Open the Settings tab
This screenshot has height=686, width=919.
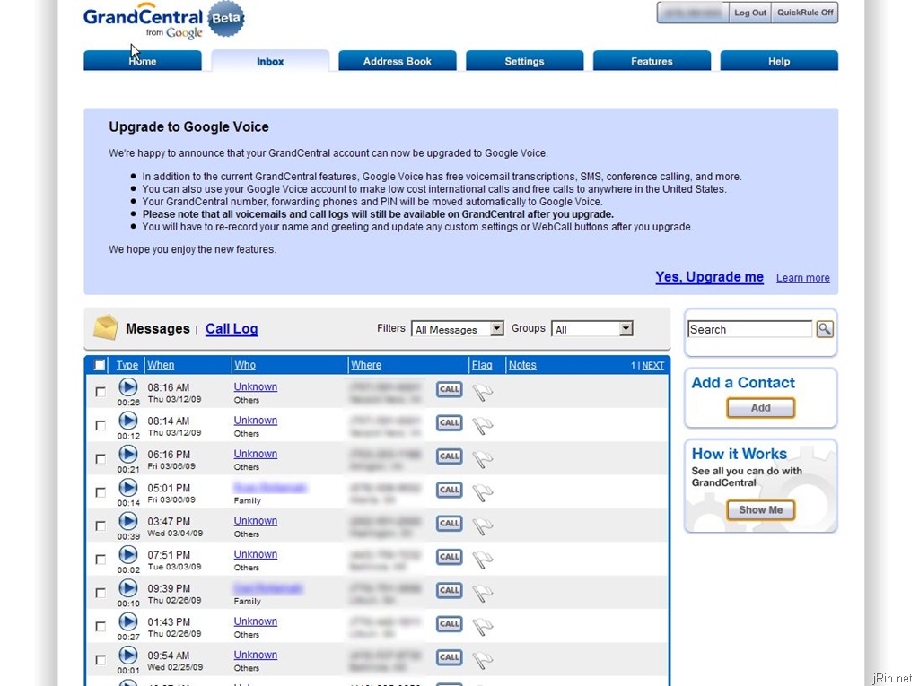click(524, 61)
